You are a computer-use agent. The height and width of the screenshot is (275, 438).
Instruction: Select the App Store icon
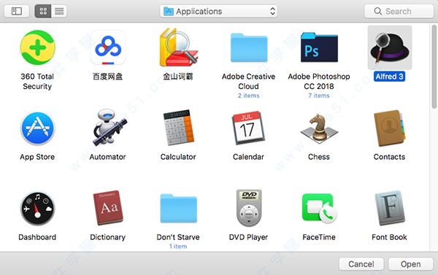pos(37,128)
